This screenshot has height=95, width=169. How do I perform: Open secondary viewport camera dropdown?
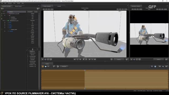click(x=158, y=59)
